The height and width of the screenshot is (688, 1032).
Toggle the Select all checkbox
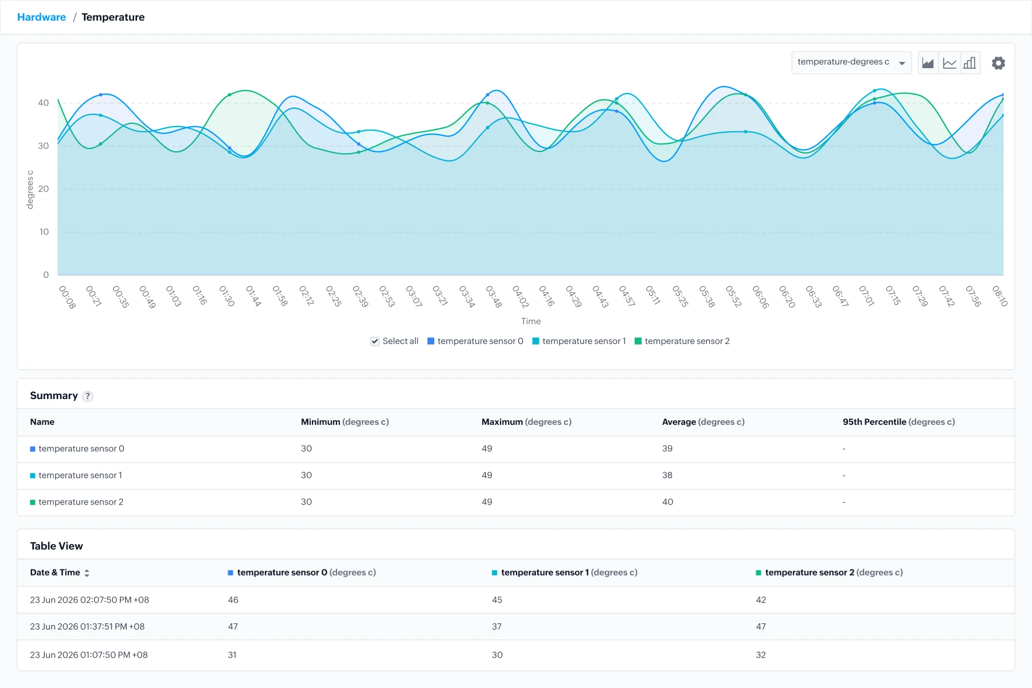coord(375,341)
